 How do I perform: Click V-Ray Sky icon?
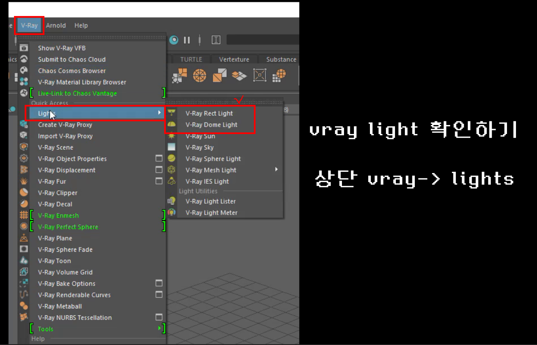[x=172, y=147]
